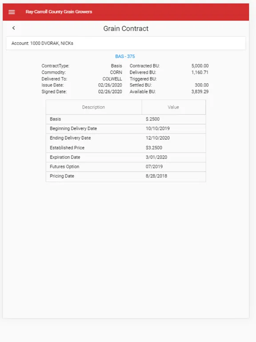Select the Basis row label in table
This screenshot has width=256, height=342.
click(55, 119)
